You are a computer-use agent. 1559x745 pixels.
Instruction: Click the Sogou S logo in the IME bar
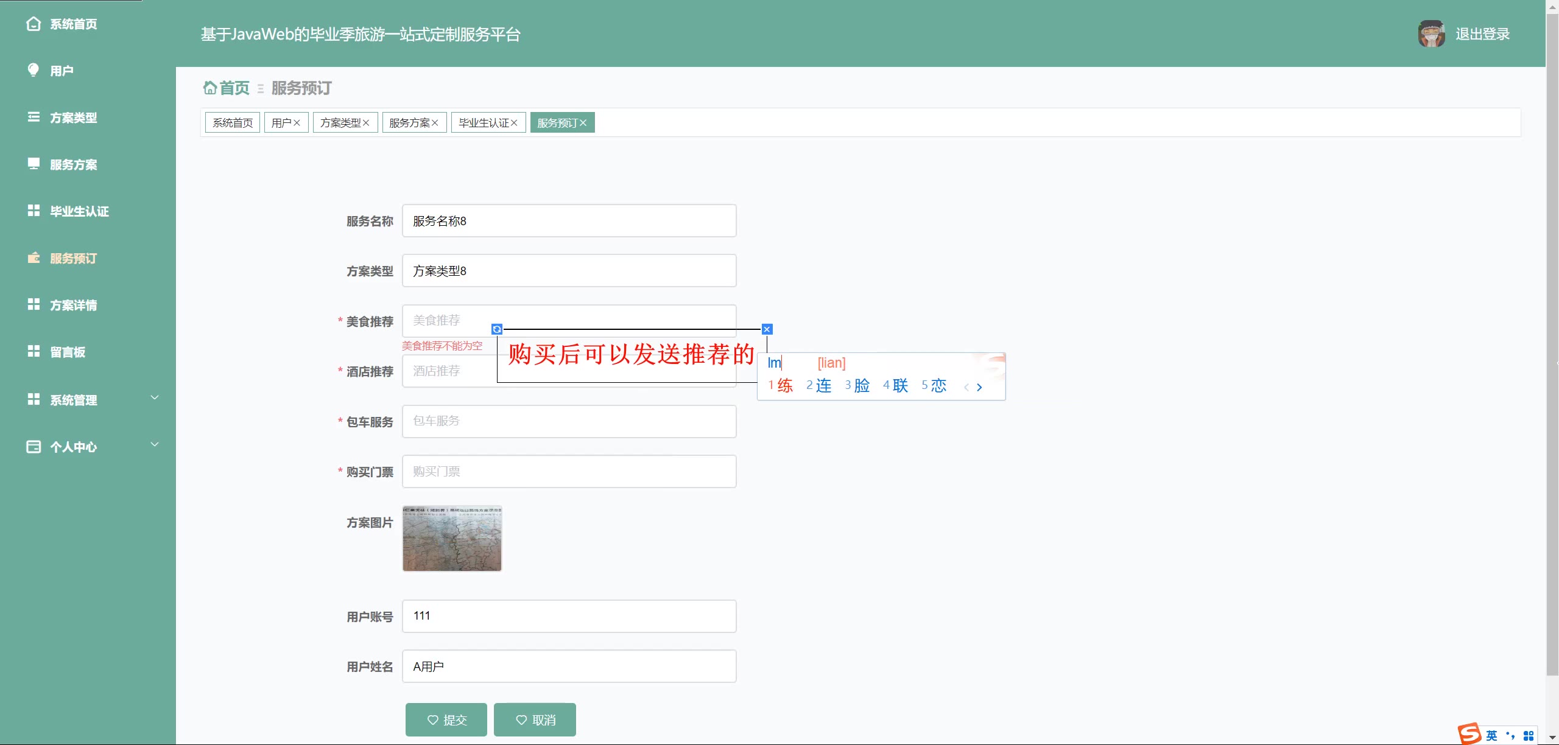click(1469, 733)
